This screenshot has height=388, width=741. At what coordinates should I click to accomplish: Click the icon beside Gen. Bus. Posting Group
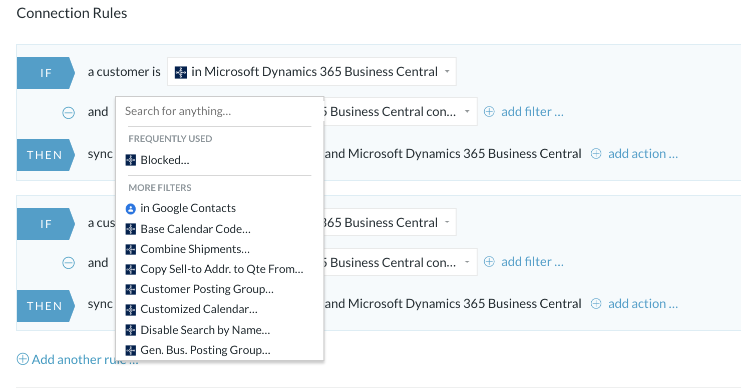pyautogui.click(x=131, y=350)
